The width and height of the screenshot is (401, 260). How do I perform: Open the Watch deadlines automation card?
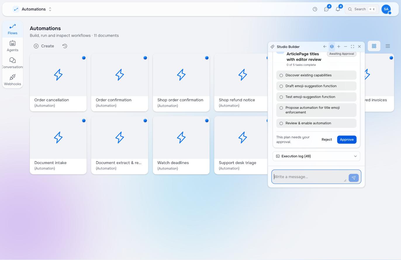click(181, 145)
